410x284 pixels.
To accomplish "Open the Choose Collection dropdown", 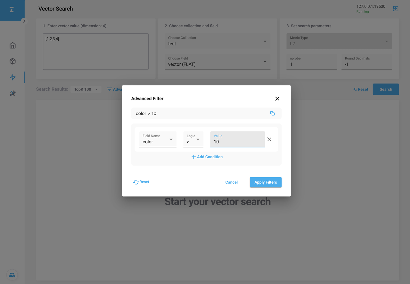I will pyautogui.click(x=217, y=42).
